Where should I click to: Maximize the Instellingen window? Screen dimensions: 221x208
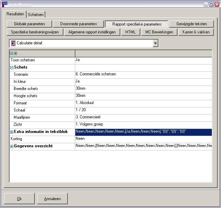pyautogui.click(x=211, y=4)
